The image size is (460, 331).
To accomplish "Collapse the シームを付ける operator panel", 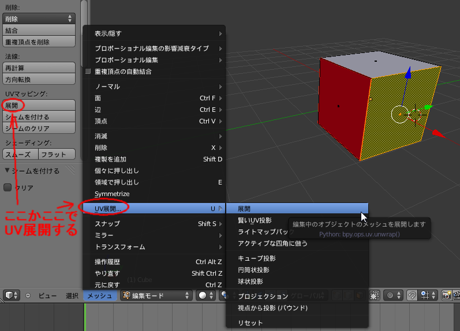I will [x=8, y=170].
